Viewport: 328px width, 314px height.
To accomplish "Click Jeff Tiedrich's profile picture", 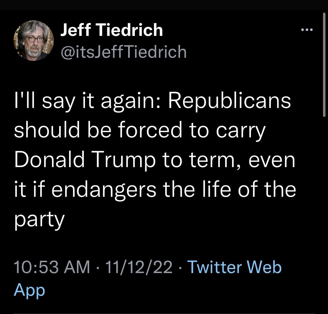I will pos(34,41).
